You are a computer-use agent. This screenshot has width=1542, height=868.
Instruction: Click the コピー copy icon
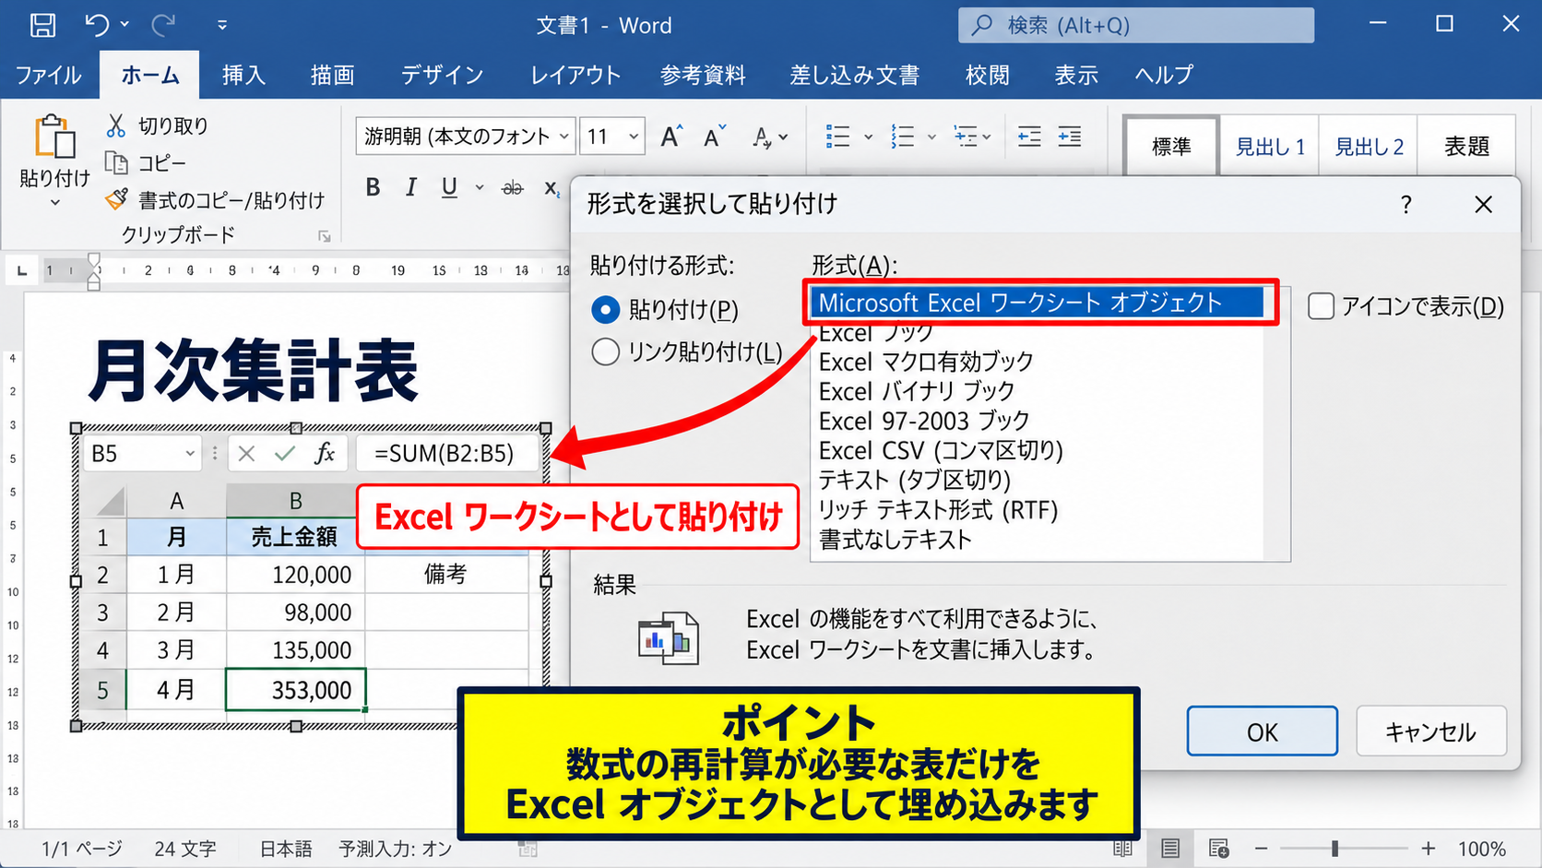point(116,163)
